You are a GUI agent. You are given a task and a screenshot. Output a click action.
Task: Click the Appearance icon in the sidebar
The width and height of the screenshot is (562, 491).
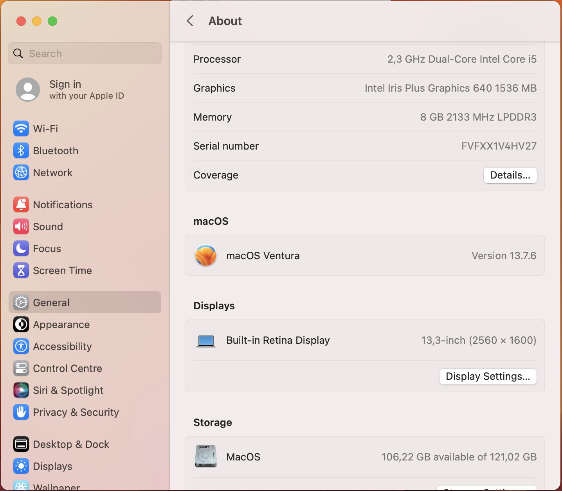pos(21,324)
